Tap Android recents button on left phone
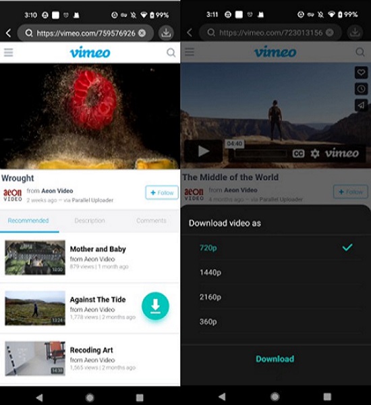 [140, 398]
